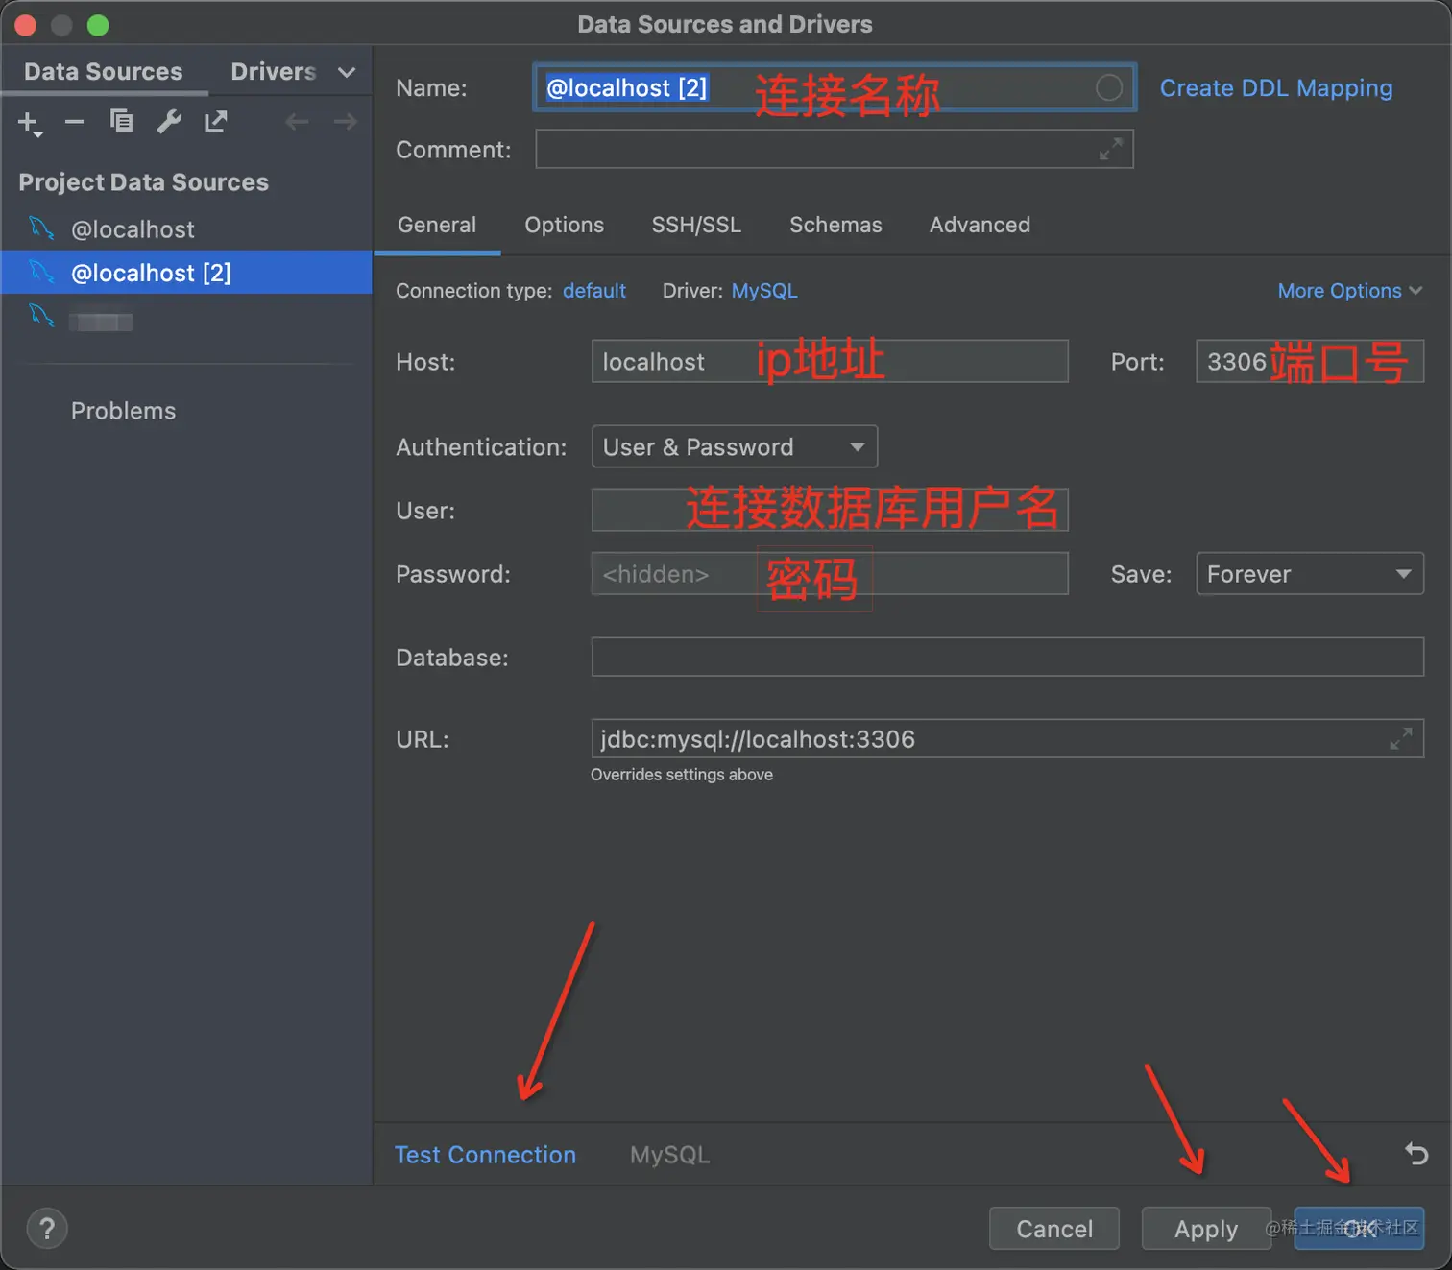The width and height of the screenshot is (1452, 1270).
Task: Switch to the Drivers tab
Action: (x=274, y=72)
